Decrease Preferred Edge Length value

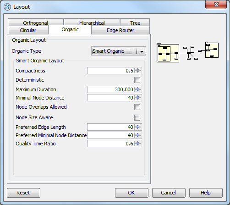(x=138, y=128)
